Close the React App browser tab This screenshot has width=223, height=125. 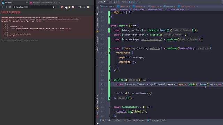pyautogui.click(x=27, y=3)
